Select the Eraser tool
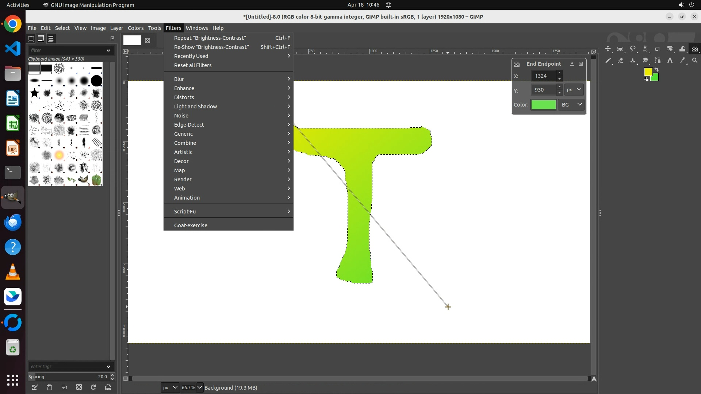This screenshot has height=394, width=701. click(x=620, y=61)
